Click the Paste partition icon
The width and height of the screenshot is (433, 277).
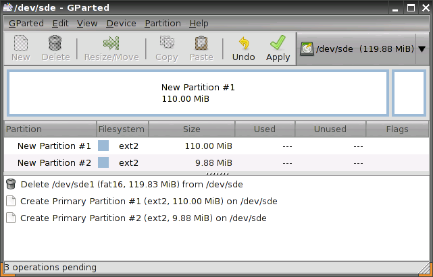[x=201, y=44]
